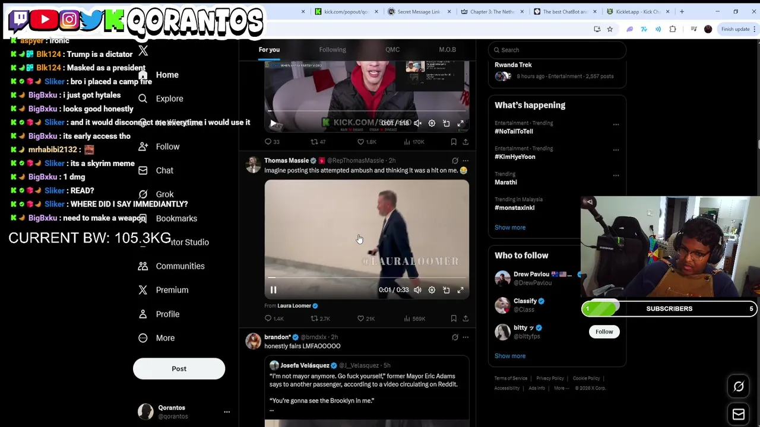Reply to Thomas Massie post (1.4K)
760x427 pixels.
point(274,318)
